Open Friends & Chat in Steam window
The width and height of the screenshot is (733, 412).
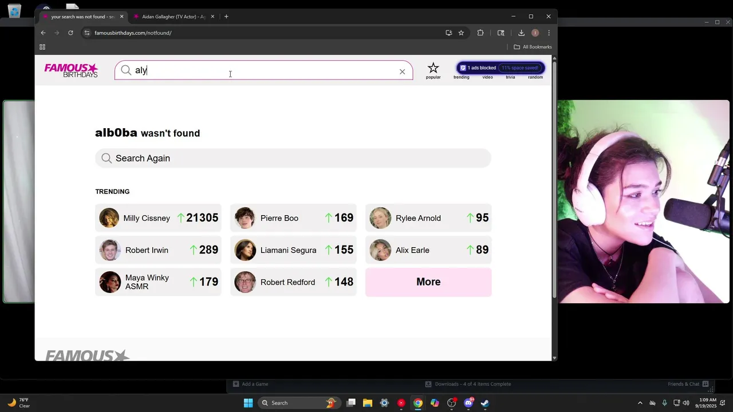point(688,384)
